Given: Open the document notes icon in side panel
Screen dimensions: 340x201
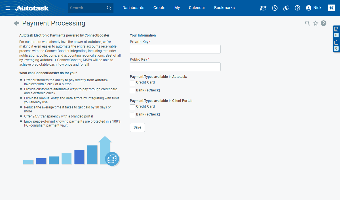Looking at the screenshot, I should (336, 29).
